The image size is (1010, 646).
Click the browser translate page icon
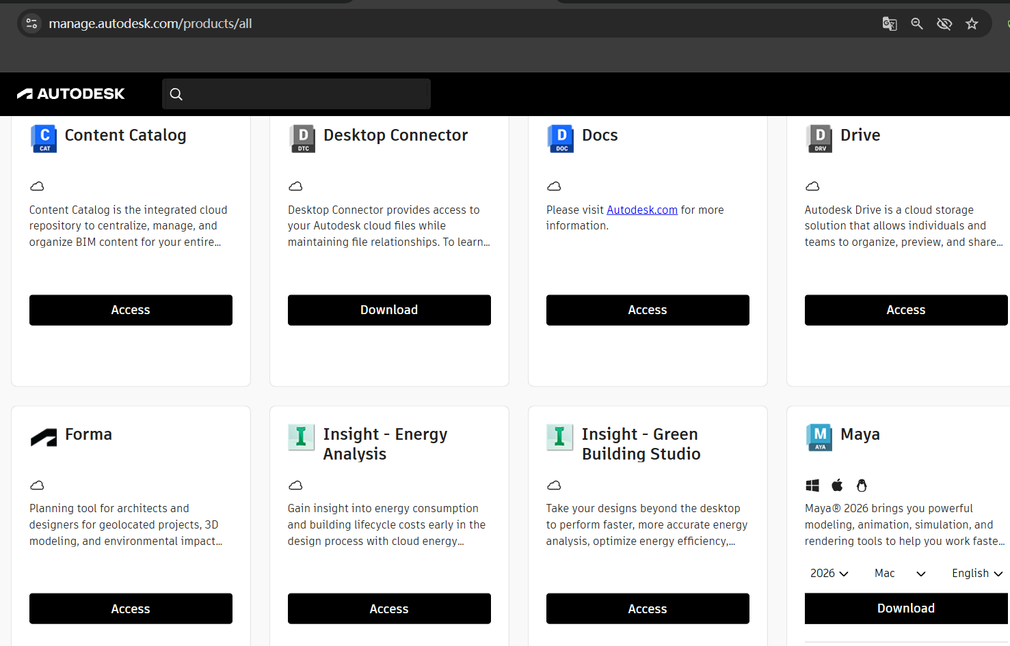point(890,24)
